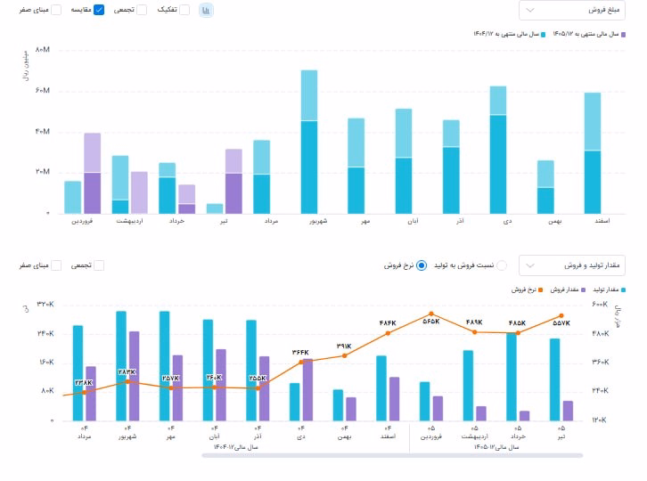This screenshot has width=647, height=481.
Task: Click the bar chart type icon
Action: 206,10
